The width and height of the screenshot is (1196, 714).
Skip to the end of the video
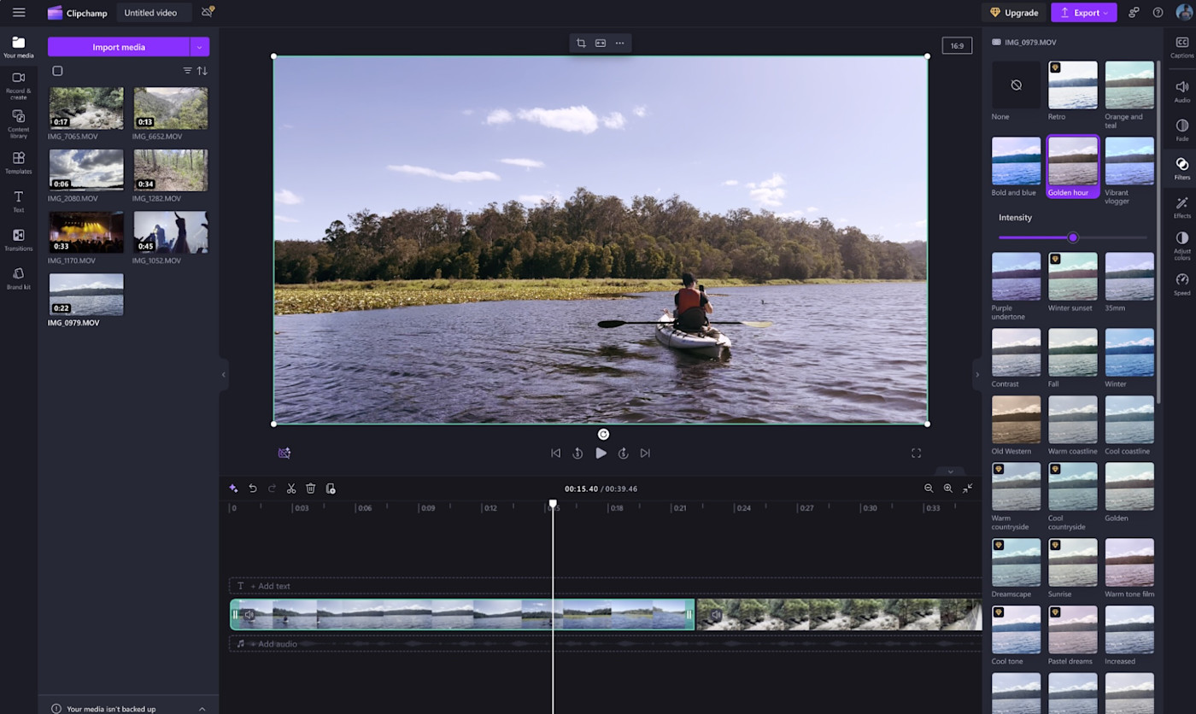point(646,454)
